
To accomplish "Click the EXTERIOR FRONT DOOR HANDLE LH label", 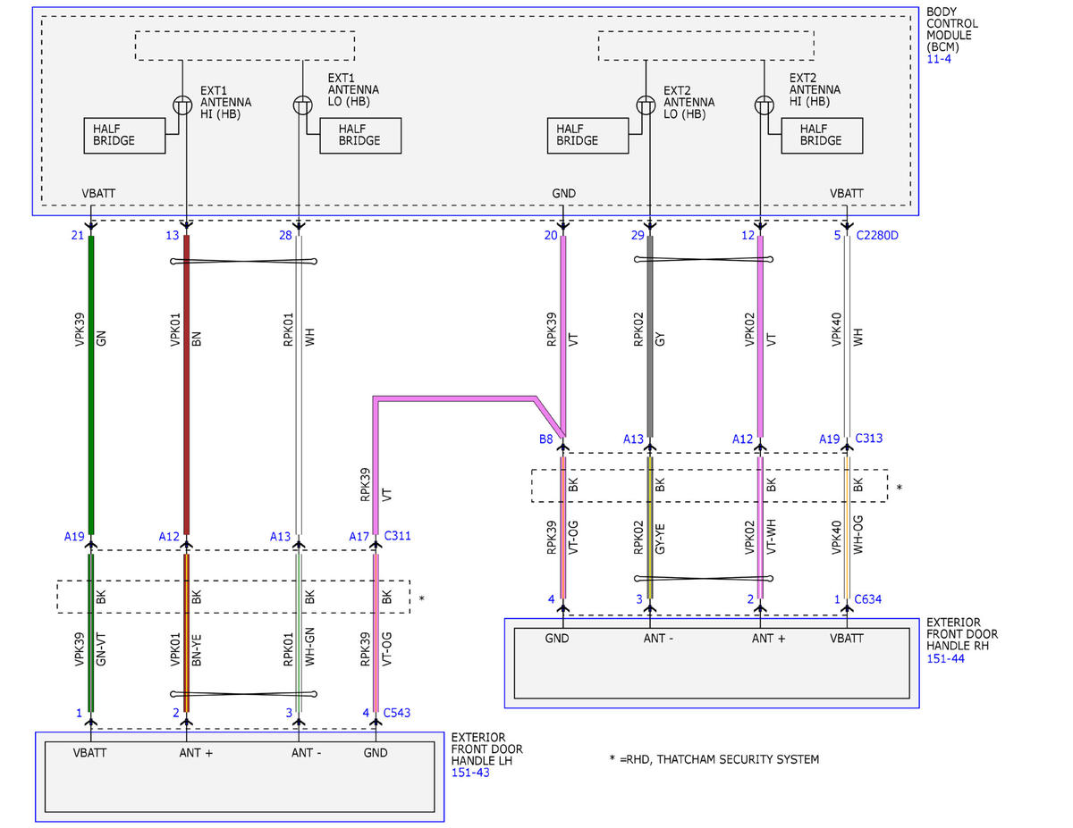I will point(488,749).
